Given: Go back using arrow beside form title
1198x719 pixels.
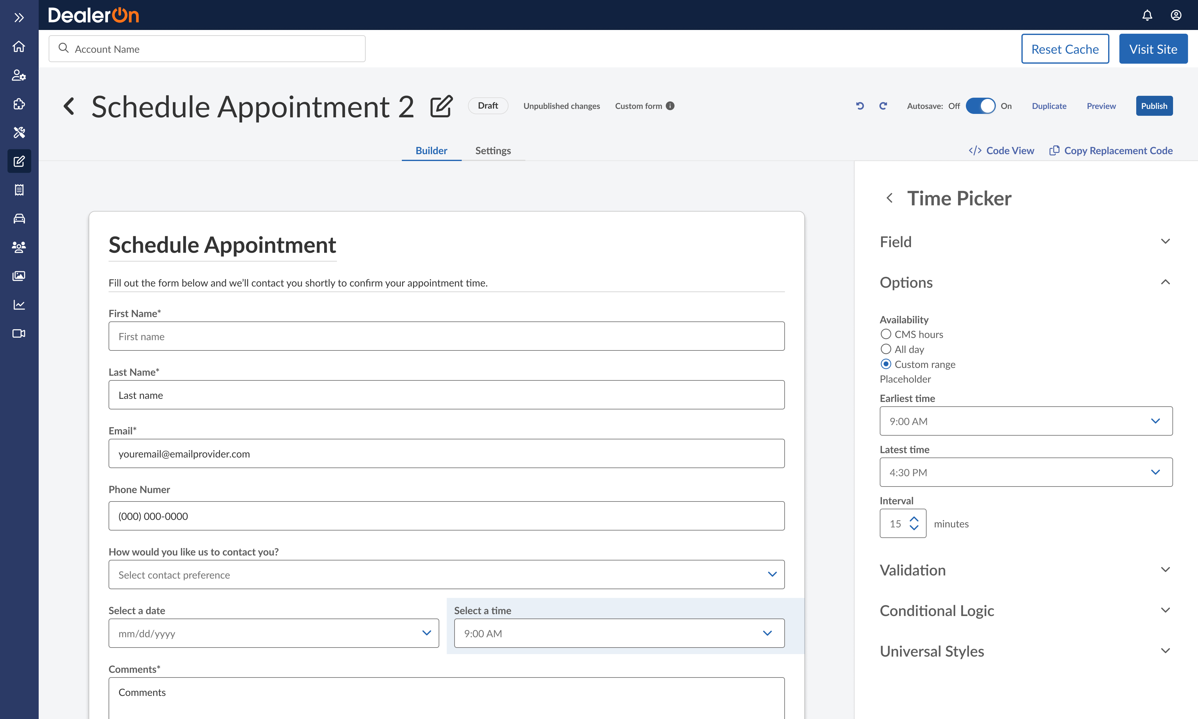Looking at the screenshot, I should [69, 106].
